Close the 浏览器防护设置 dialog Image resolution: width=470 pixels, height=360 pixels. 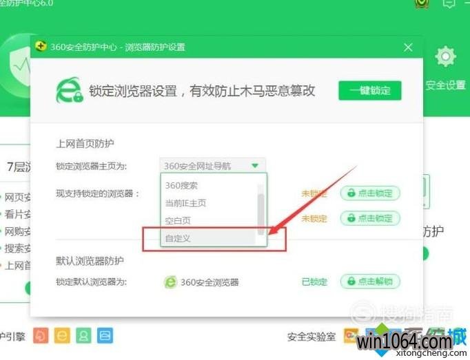[x=408, y=47]
